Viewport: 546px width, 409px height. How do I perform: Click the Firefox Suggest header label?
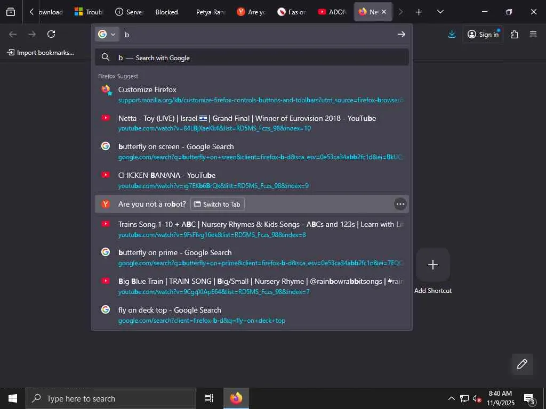(118, 76)
